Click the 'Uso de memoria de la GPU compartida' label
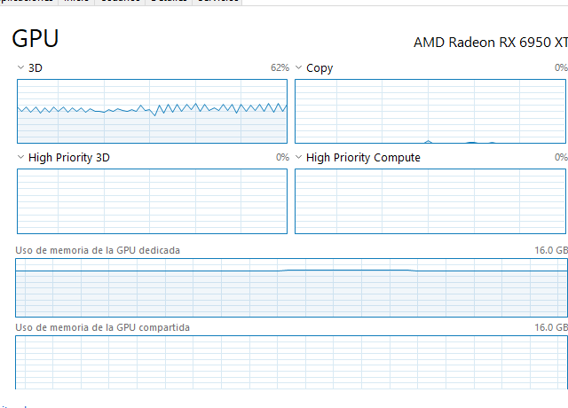Image resolution: width=568 pixels, height=408 pixels. tap(102, 327)
